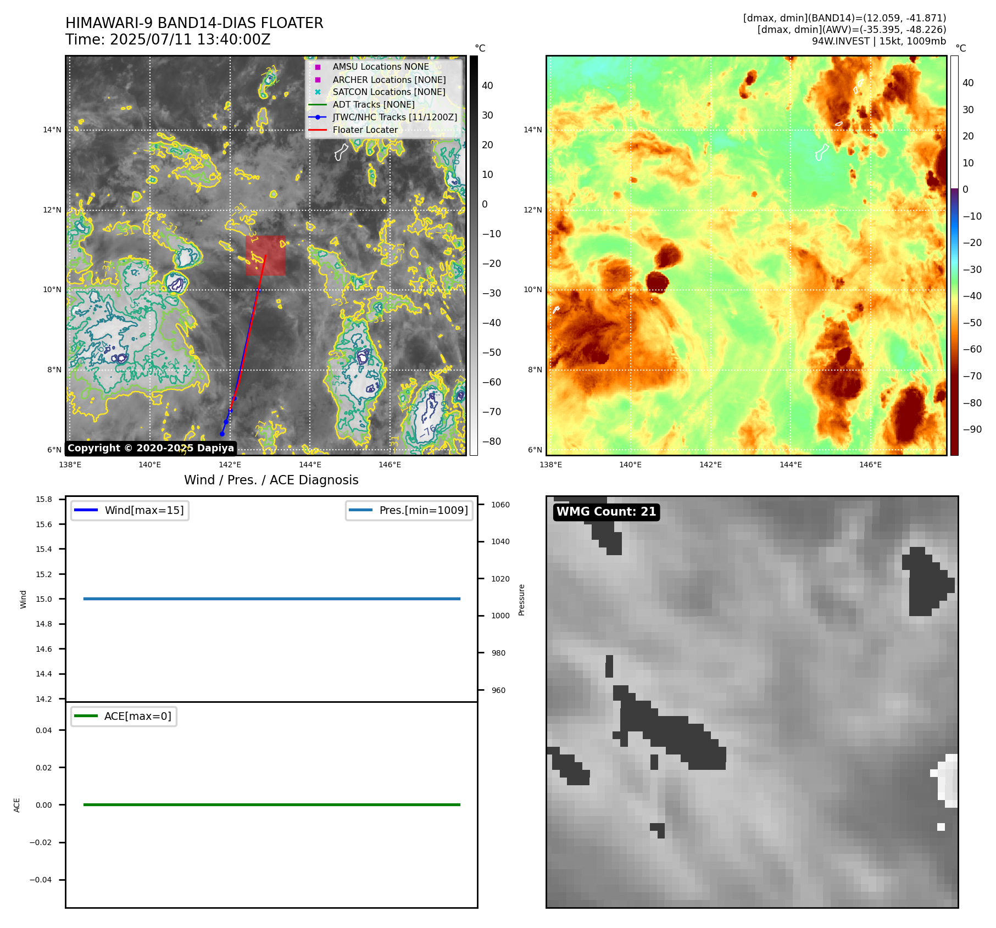Click the Wind[max=15] legend label
The width and height of the screenshot is (996, 928).
(x=144, y=511)
